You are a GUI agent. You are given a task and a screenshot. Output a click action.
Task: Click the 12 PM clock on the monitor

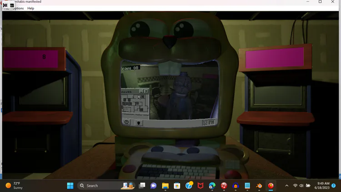pyautogui.click(x=209, y=122)
